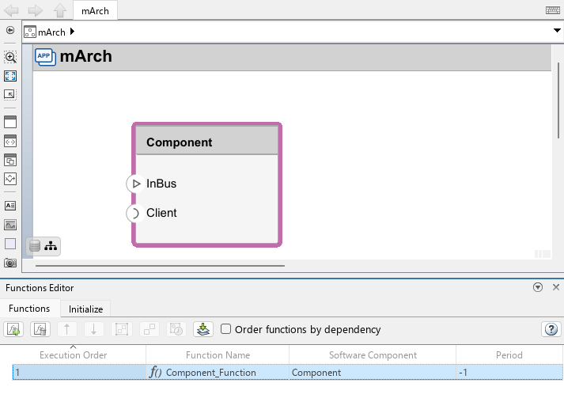The image size is (564, 398).
Task: Take a Screenshot with camera icon
Action: (10, 263)
